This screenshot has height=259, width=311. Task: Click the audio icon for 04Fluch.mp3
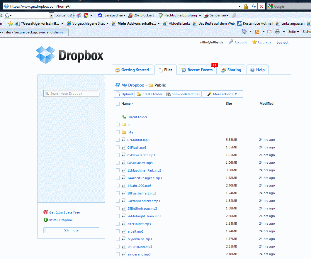[x=124, y=148]
